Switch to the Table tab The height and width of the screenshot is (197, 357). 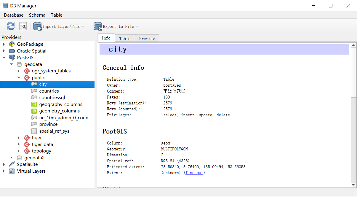point(125,38)
